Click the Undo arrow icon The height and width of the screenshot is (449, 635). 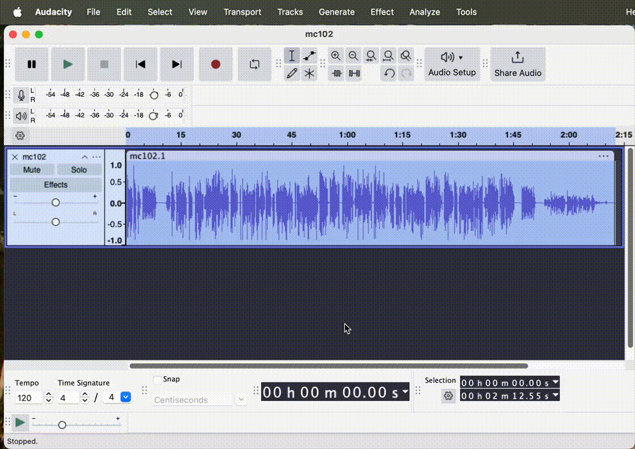[x=389, y=73]
